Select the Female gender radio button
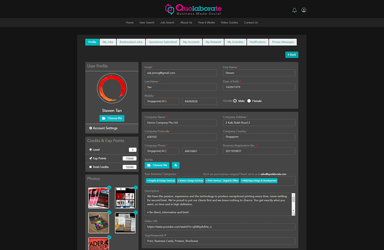Screen dimensions: 384x250 point(249,101)
